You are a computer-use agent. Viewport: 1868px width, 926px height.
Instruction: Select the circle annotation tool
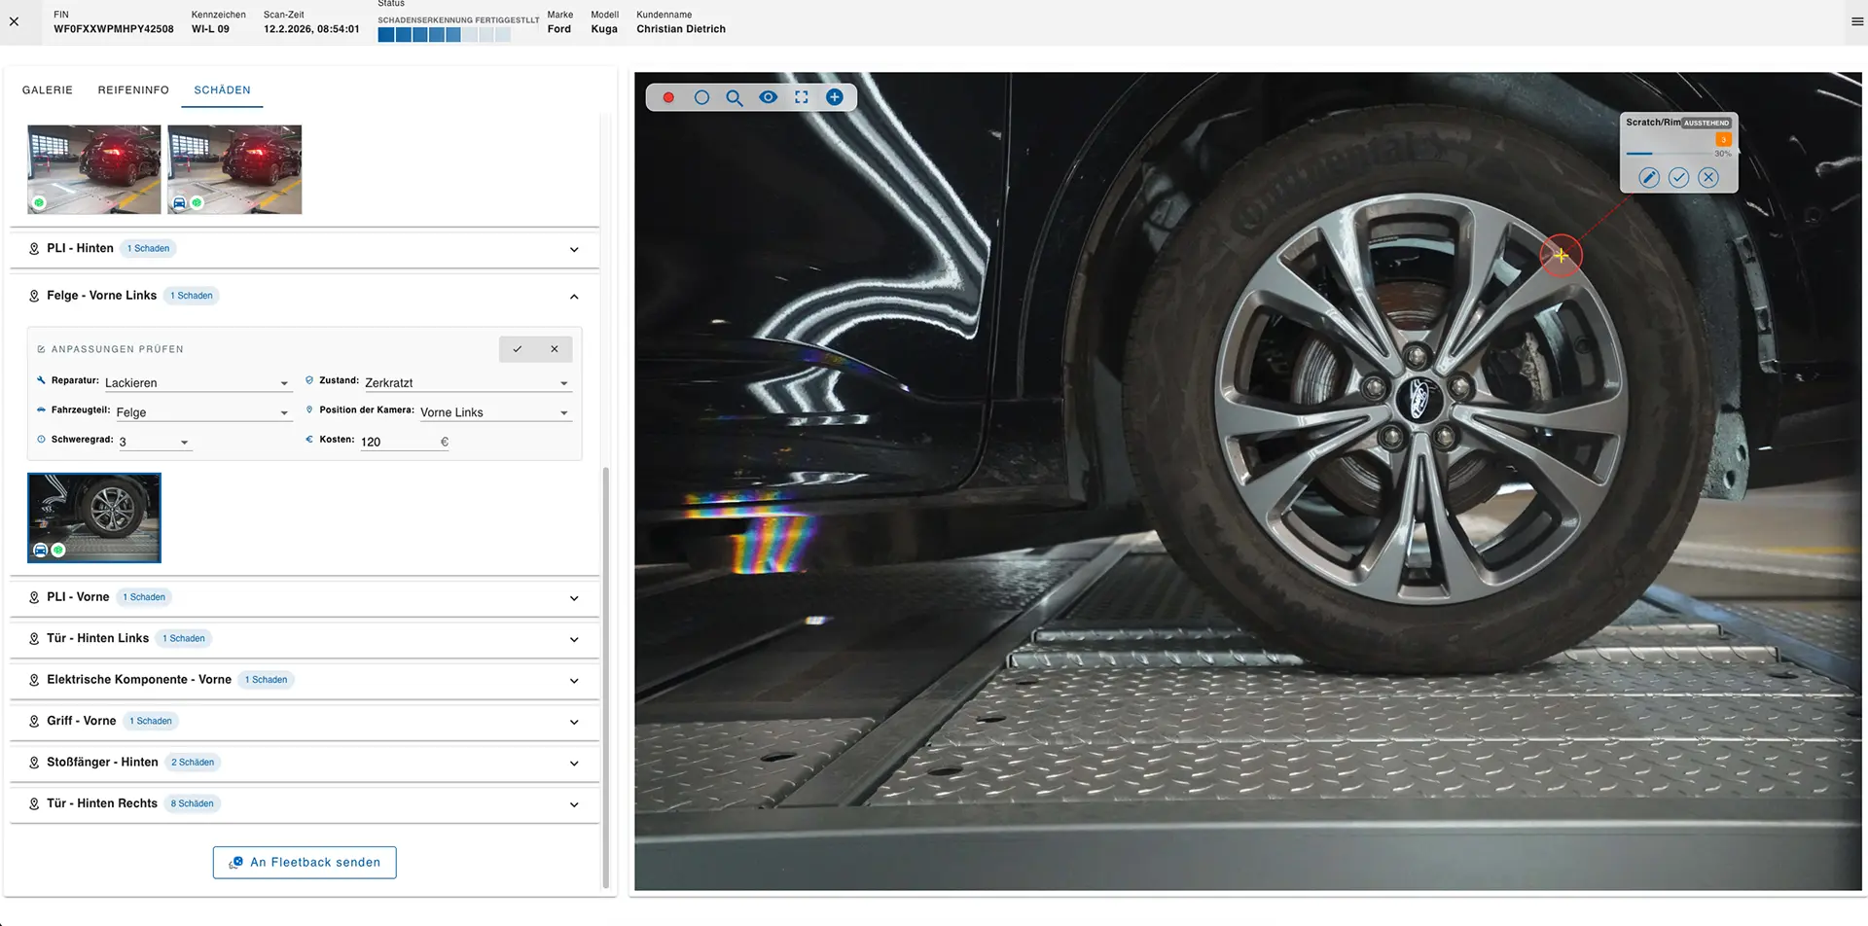(701, 96)
